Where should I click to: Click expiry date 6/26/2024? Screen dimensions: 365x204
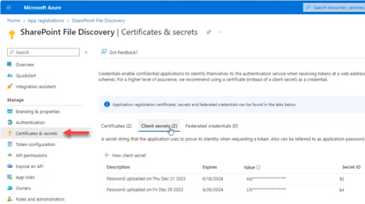(213, 190)
